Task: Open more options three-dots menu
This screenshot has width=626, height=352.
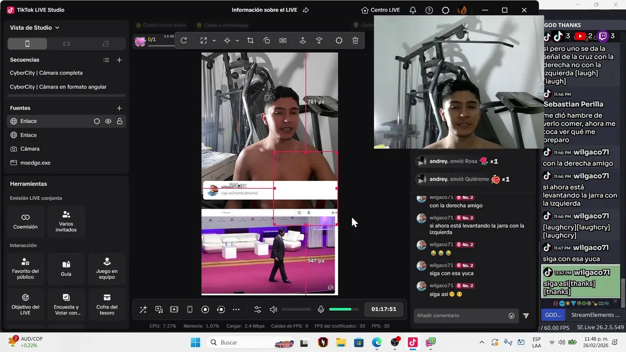Action: click(236, 309)
